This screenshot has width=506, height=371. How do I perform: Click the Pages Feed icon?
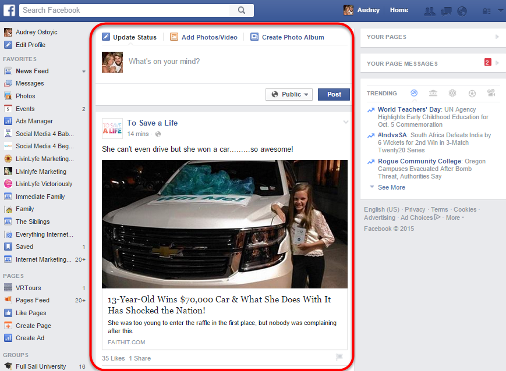[8, 299]
